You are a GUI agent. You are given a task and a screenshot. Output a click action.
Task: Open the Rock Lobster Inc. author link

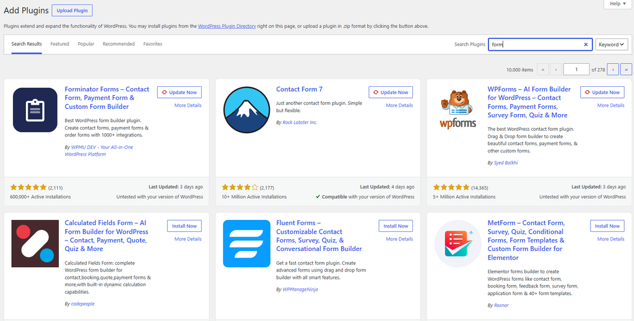[300, 122]
